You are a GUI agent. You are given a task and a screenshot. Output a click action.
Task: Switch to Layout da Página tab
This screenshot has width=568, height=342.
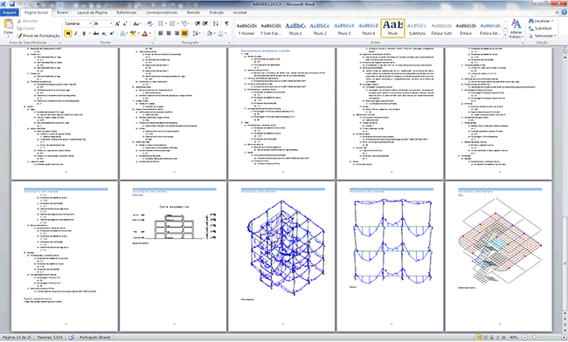(x=92, y=12)
